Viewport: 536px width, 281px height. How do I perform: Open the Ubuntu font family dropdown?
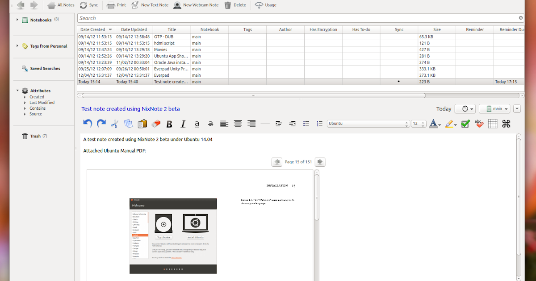368,124
